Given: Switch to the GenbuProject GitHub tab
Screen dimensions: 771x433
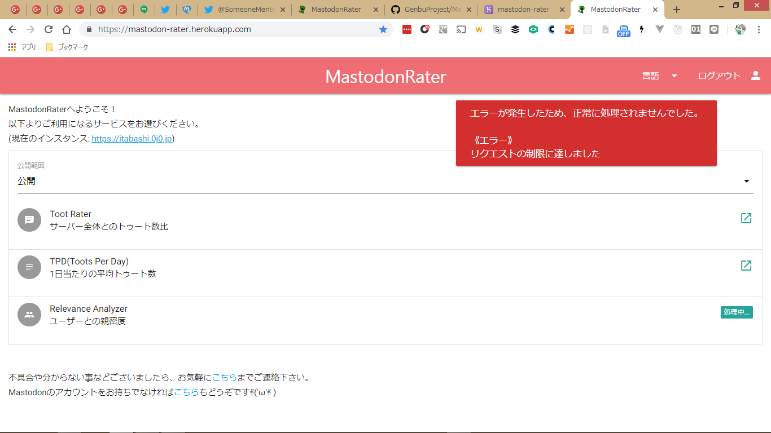Looking at the screenshot, I should [430, 10].
